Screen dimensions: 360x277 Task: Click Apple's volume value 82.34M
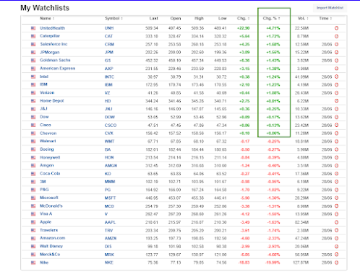pyautogui.click(x=301, y=222)
